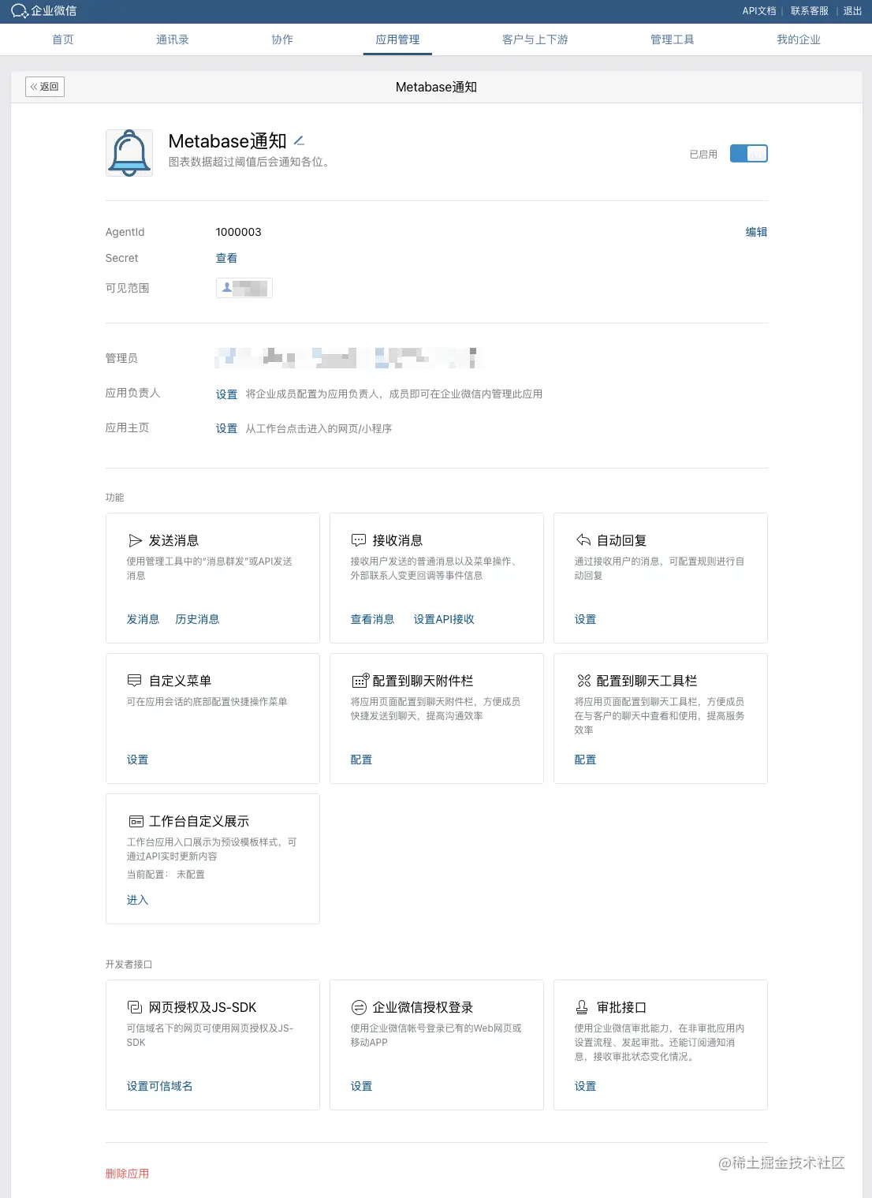The height and width of the screenshot is (1198, 872).
Task: Open the 首页 tab
Action: click(63, 39)
